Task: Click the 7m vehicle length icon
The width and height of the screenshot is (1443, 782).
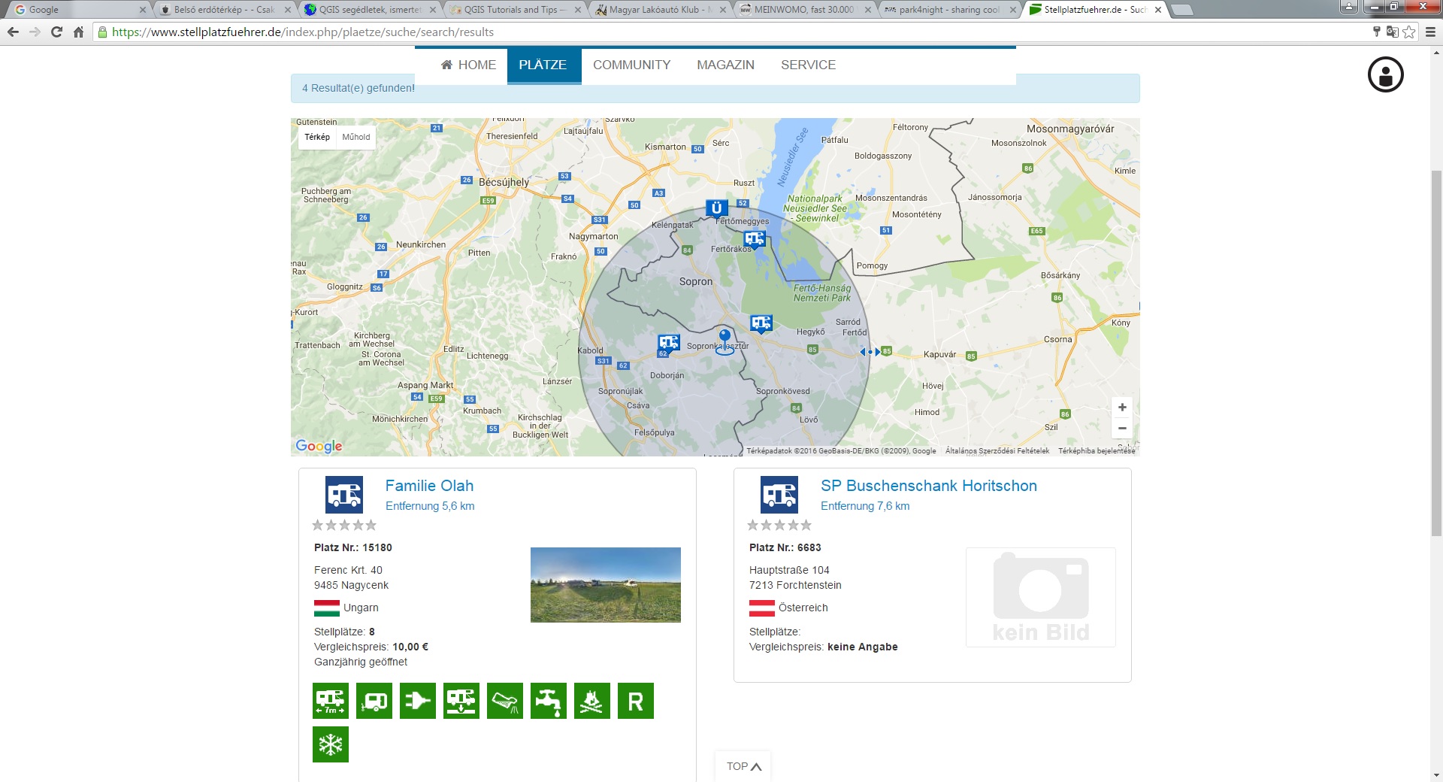Action: 331,701
